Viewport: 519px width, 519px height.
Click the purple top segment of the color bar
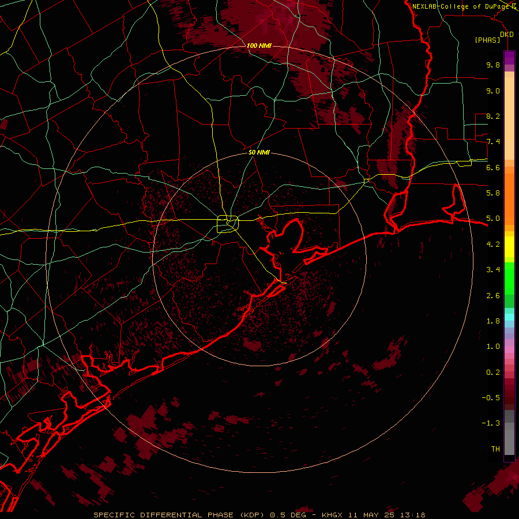tap(509, 58)
